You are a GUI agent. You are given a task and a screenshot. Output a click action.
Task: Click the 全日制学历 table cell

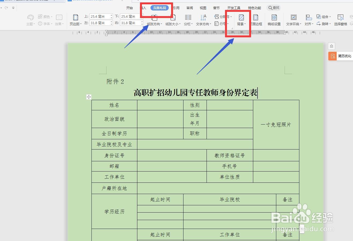(x=114, y=133)
